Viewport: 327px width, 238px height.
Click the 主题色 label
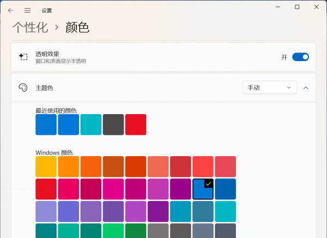44,88
